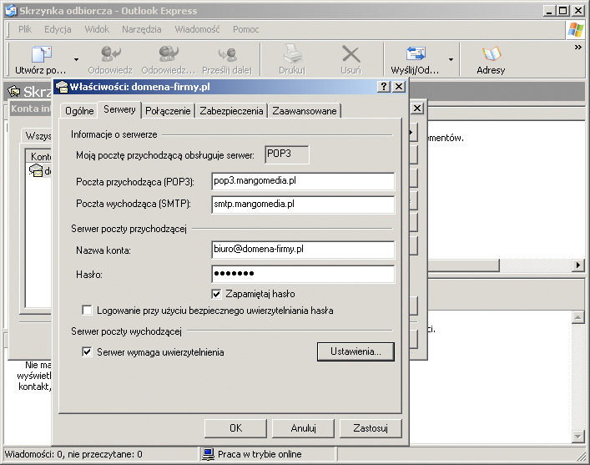Click the POP3 incoming server field
590x465 pixels.
[303, 181]
